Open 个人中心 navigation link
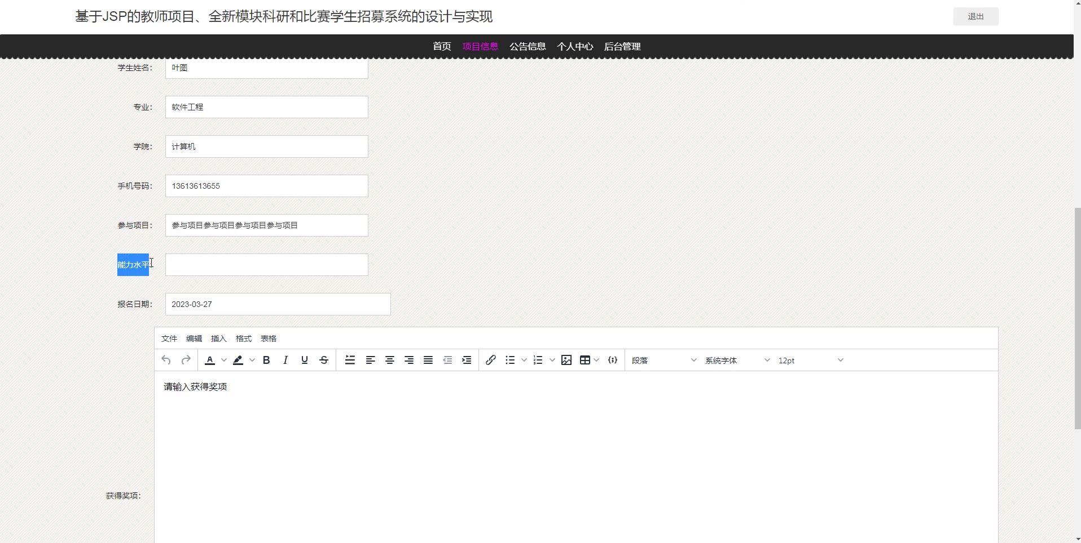Image resolution: width=1081 pixels, height=543 pixels. point(575,47)
